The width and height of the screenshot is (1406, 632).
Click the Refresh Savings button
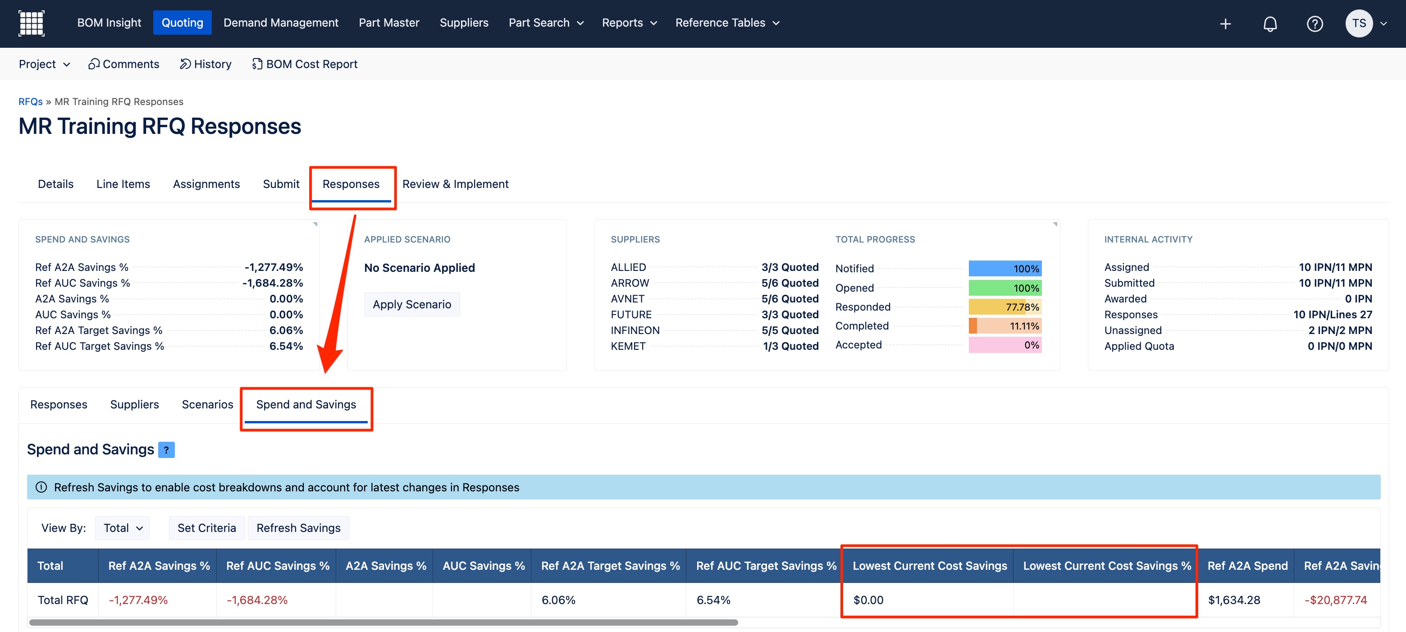299,528
